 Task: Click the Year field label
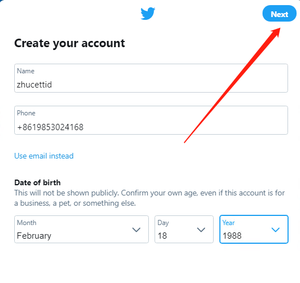click(228, 223)
